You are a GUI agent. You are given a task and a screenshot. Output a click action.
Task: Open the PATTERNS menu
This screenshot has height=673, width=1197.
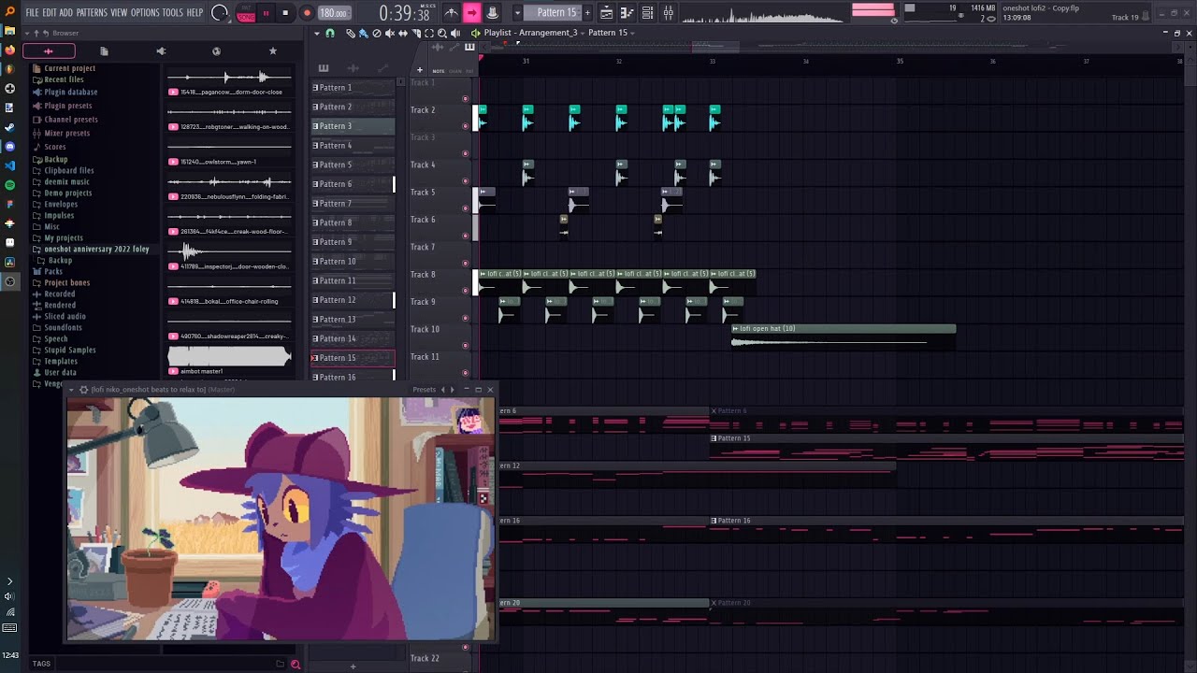[x=92, y=13]
